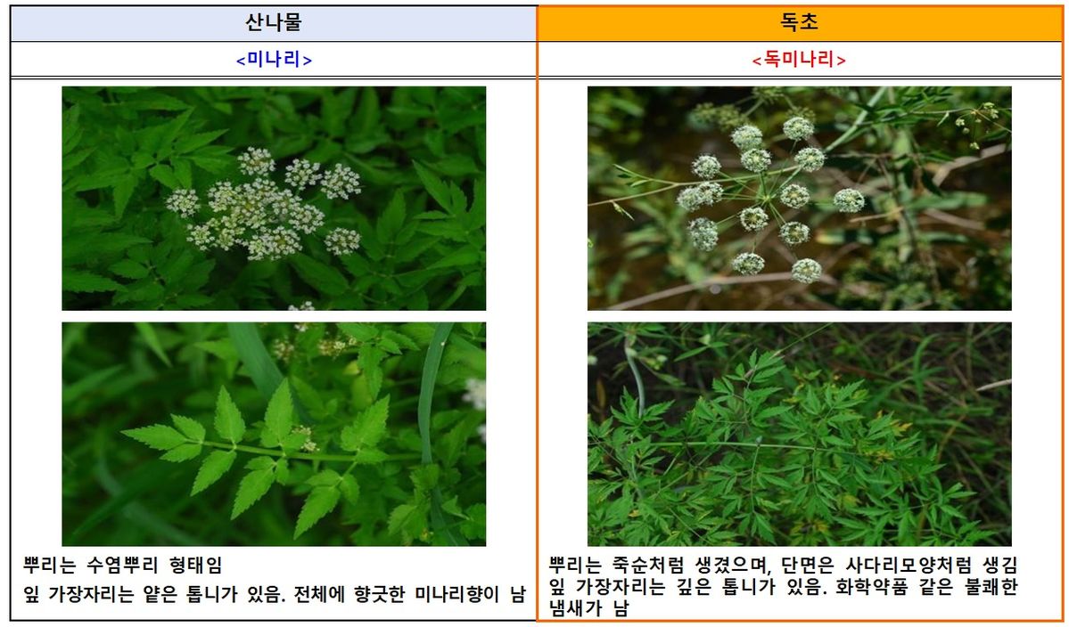Open the 미나리 serrated leaf photo
Viewport: 1069px width, 627px height.
274,434
